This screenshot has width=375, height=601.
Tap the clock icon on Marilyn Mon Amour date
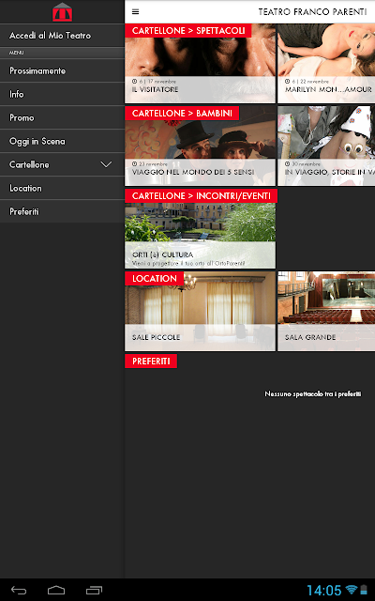pyautogui.click(x=288, y=82)
